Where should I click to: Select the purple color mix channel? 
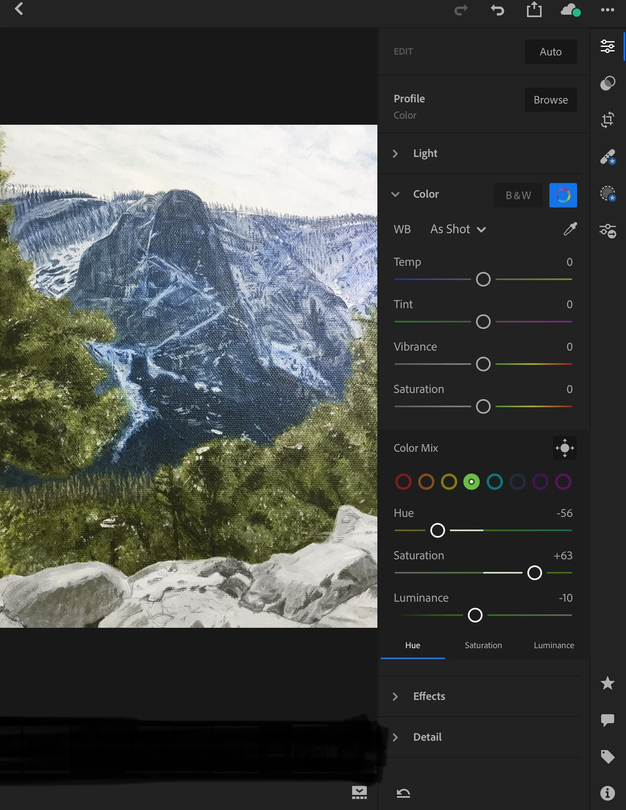pos(540,482)
